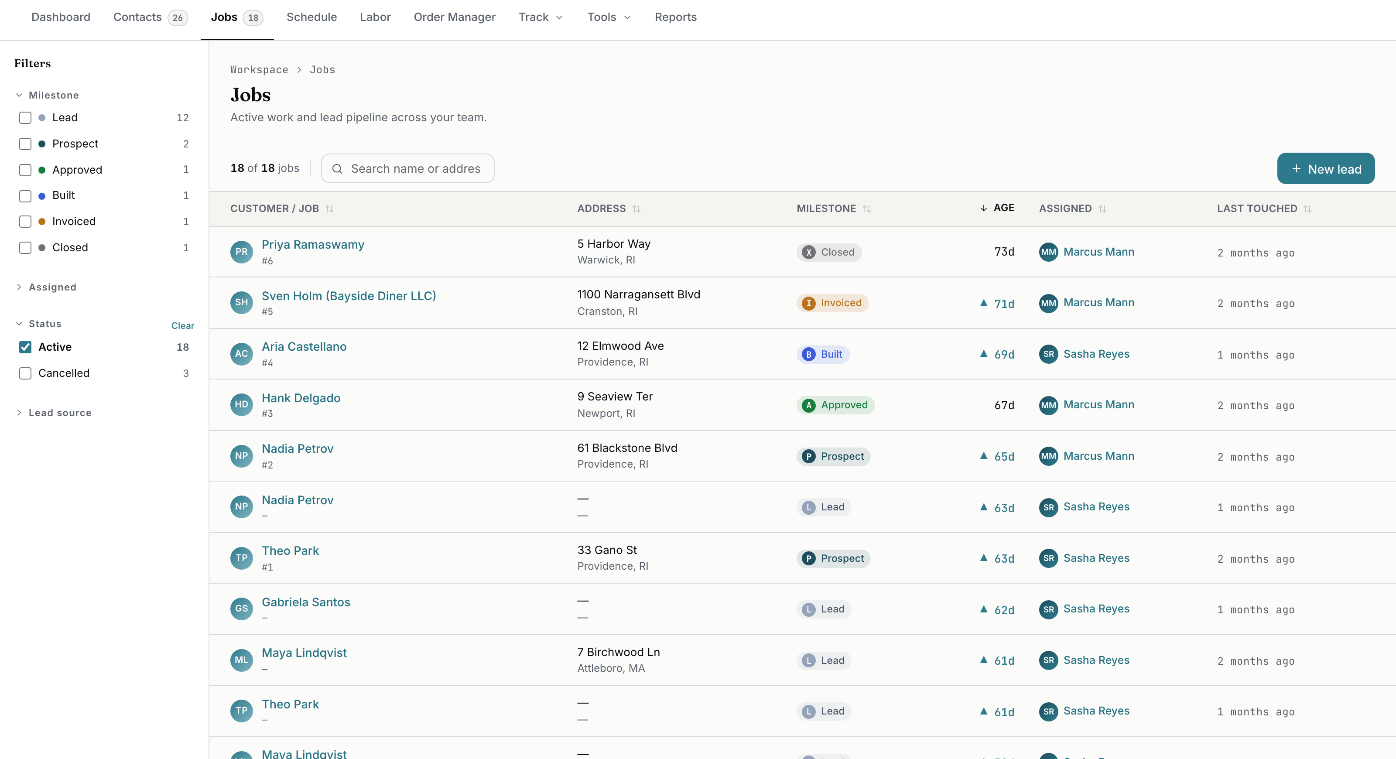Click the age warning triangle next to 69d
Viewport: 1396px width, 759px height.
click(x=984, y=354)
